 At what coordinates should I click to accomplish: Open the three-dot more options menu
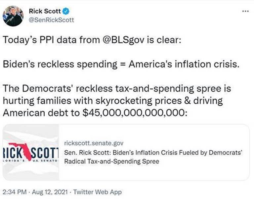[x=245, y=11]
